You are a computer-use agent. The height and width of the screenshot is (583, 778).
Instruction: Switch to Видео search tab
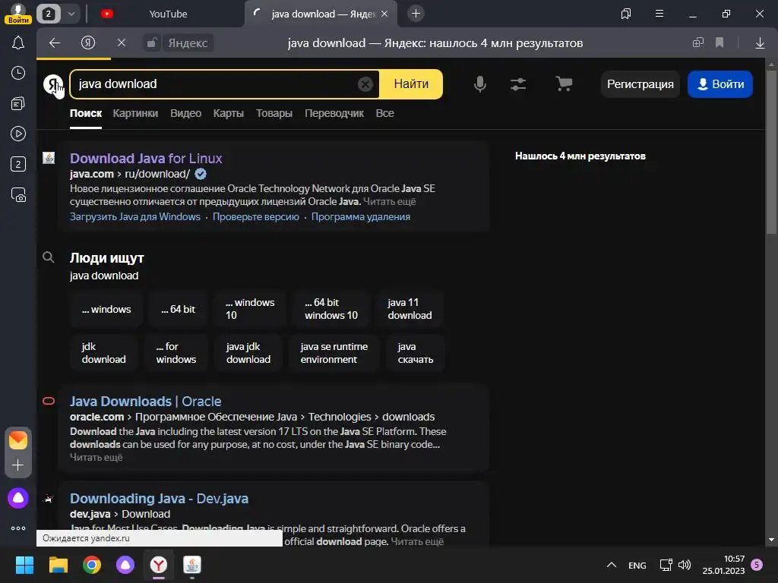click(185, 113)
